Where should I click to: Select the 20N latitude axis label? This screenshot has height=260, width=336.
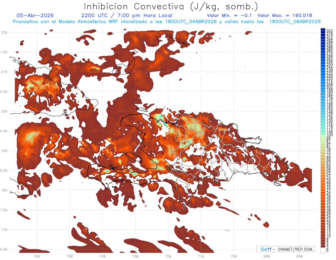4,111
